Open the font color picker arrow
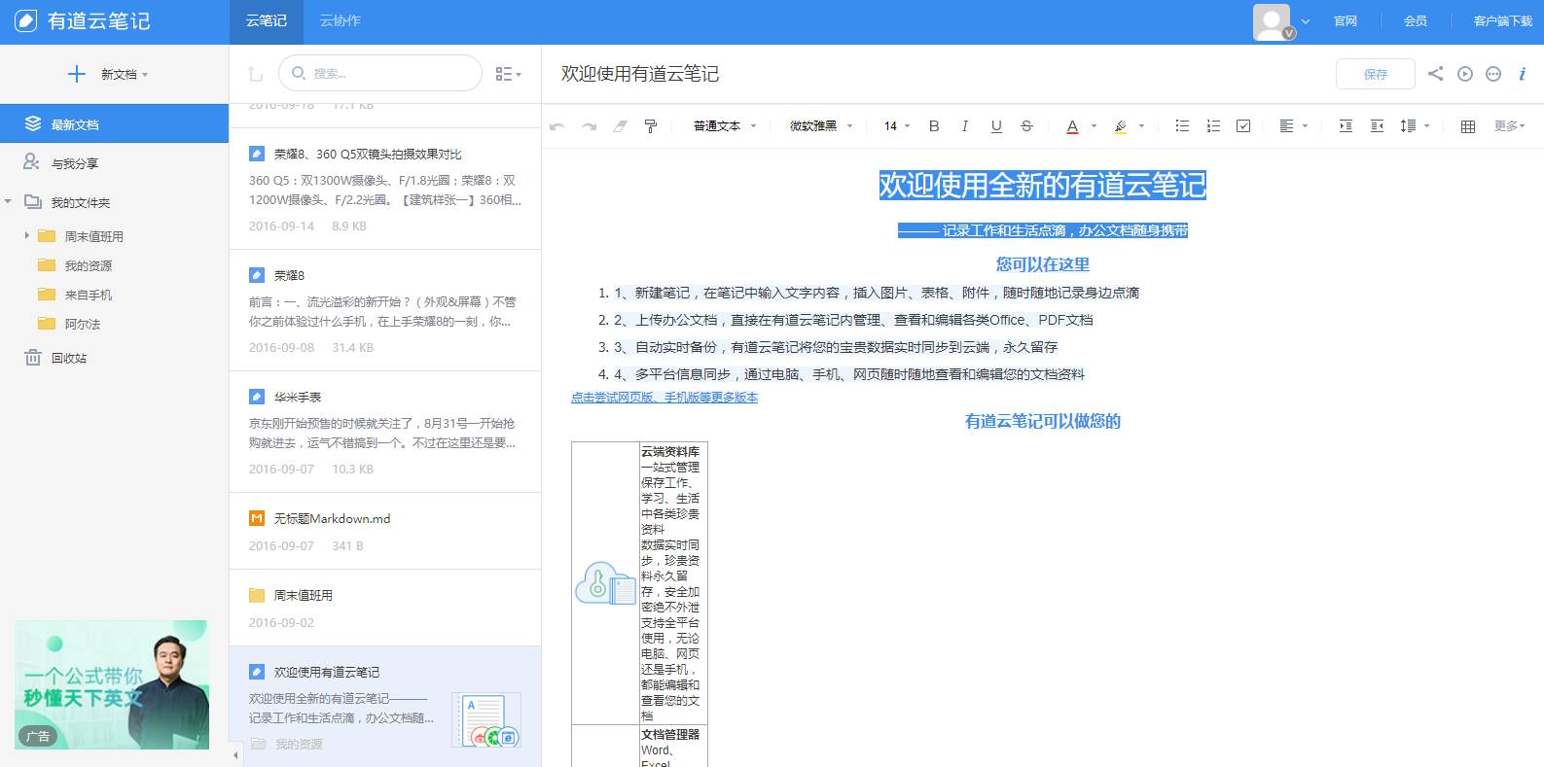 pos(1094,126)
